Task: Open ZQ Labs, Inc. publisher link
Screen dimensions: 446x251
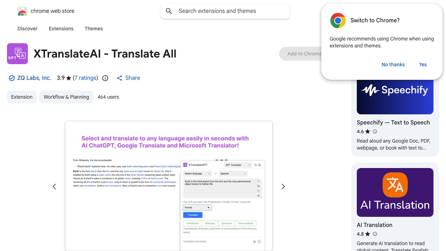Action: [x=34, y=78]
